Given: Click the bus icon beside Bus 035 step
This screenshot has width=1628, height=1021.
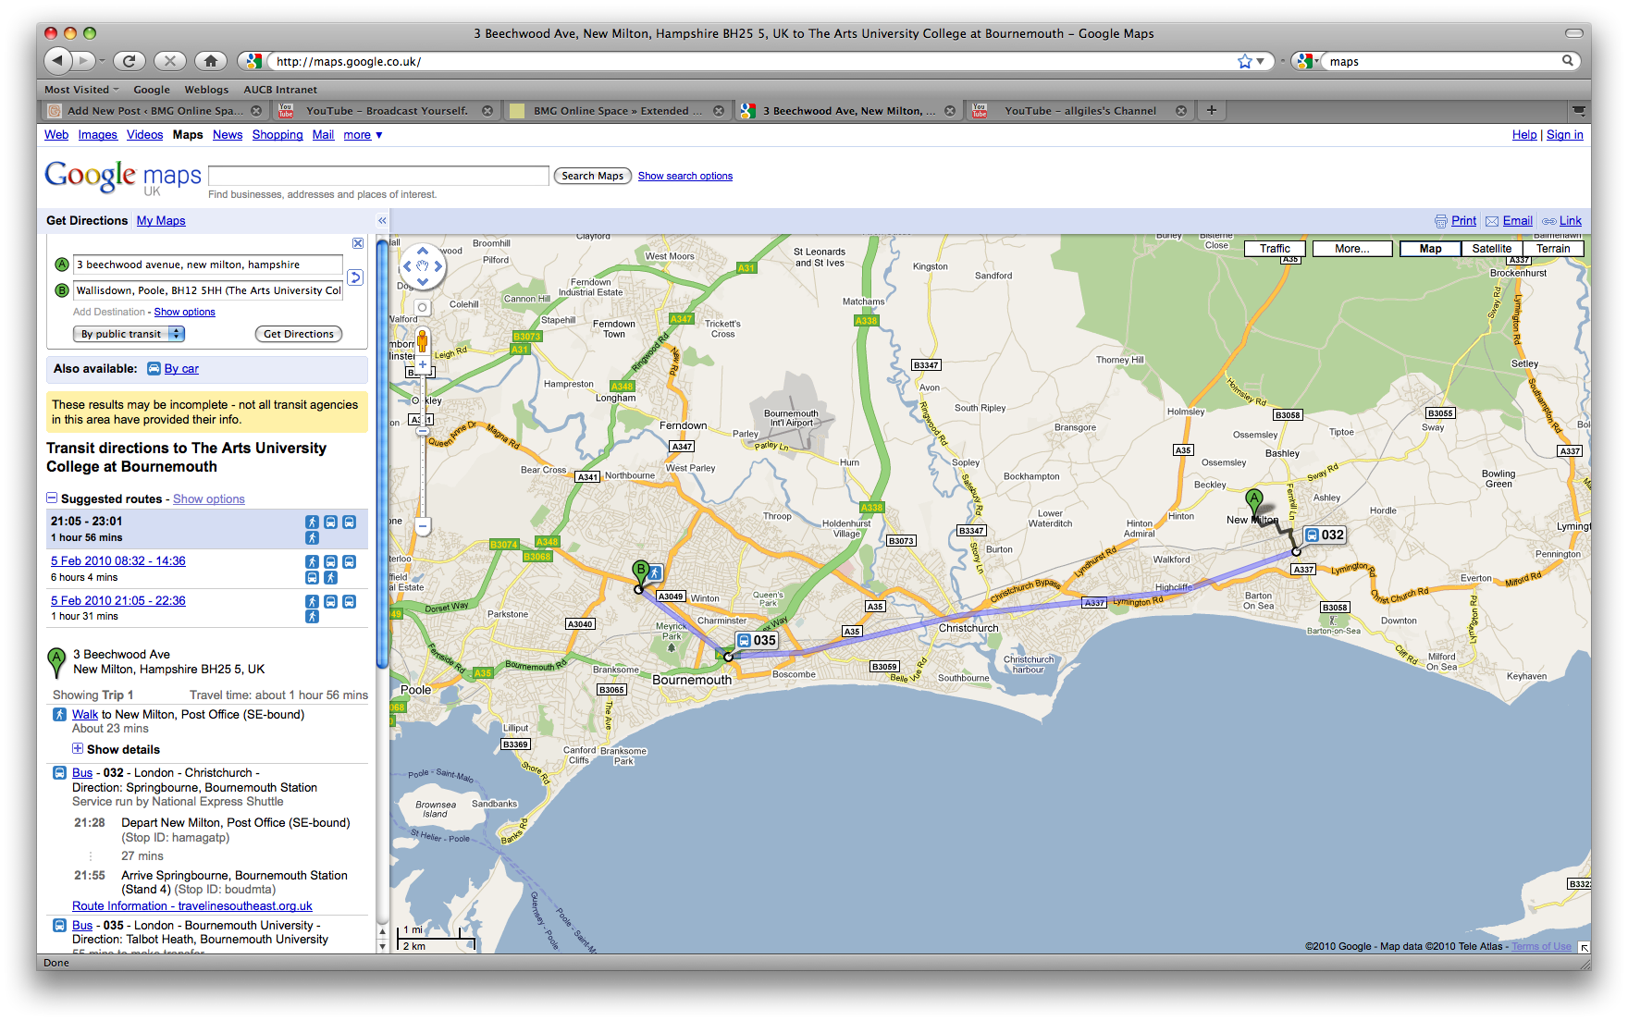Looking at the screenshot, I should [x=59, y=925].
